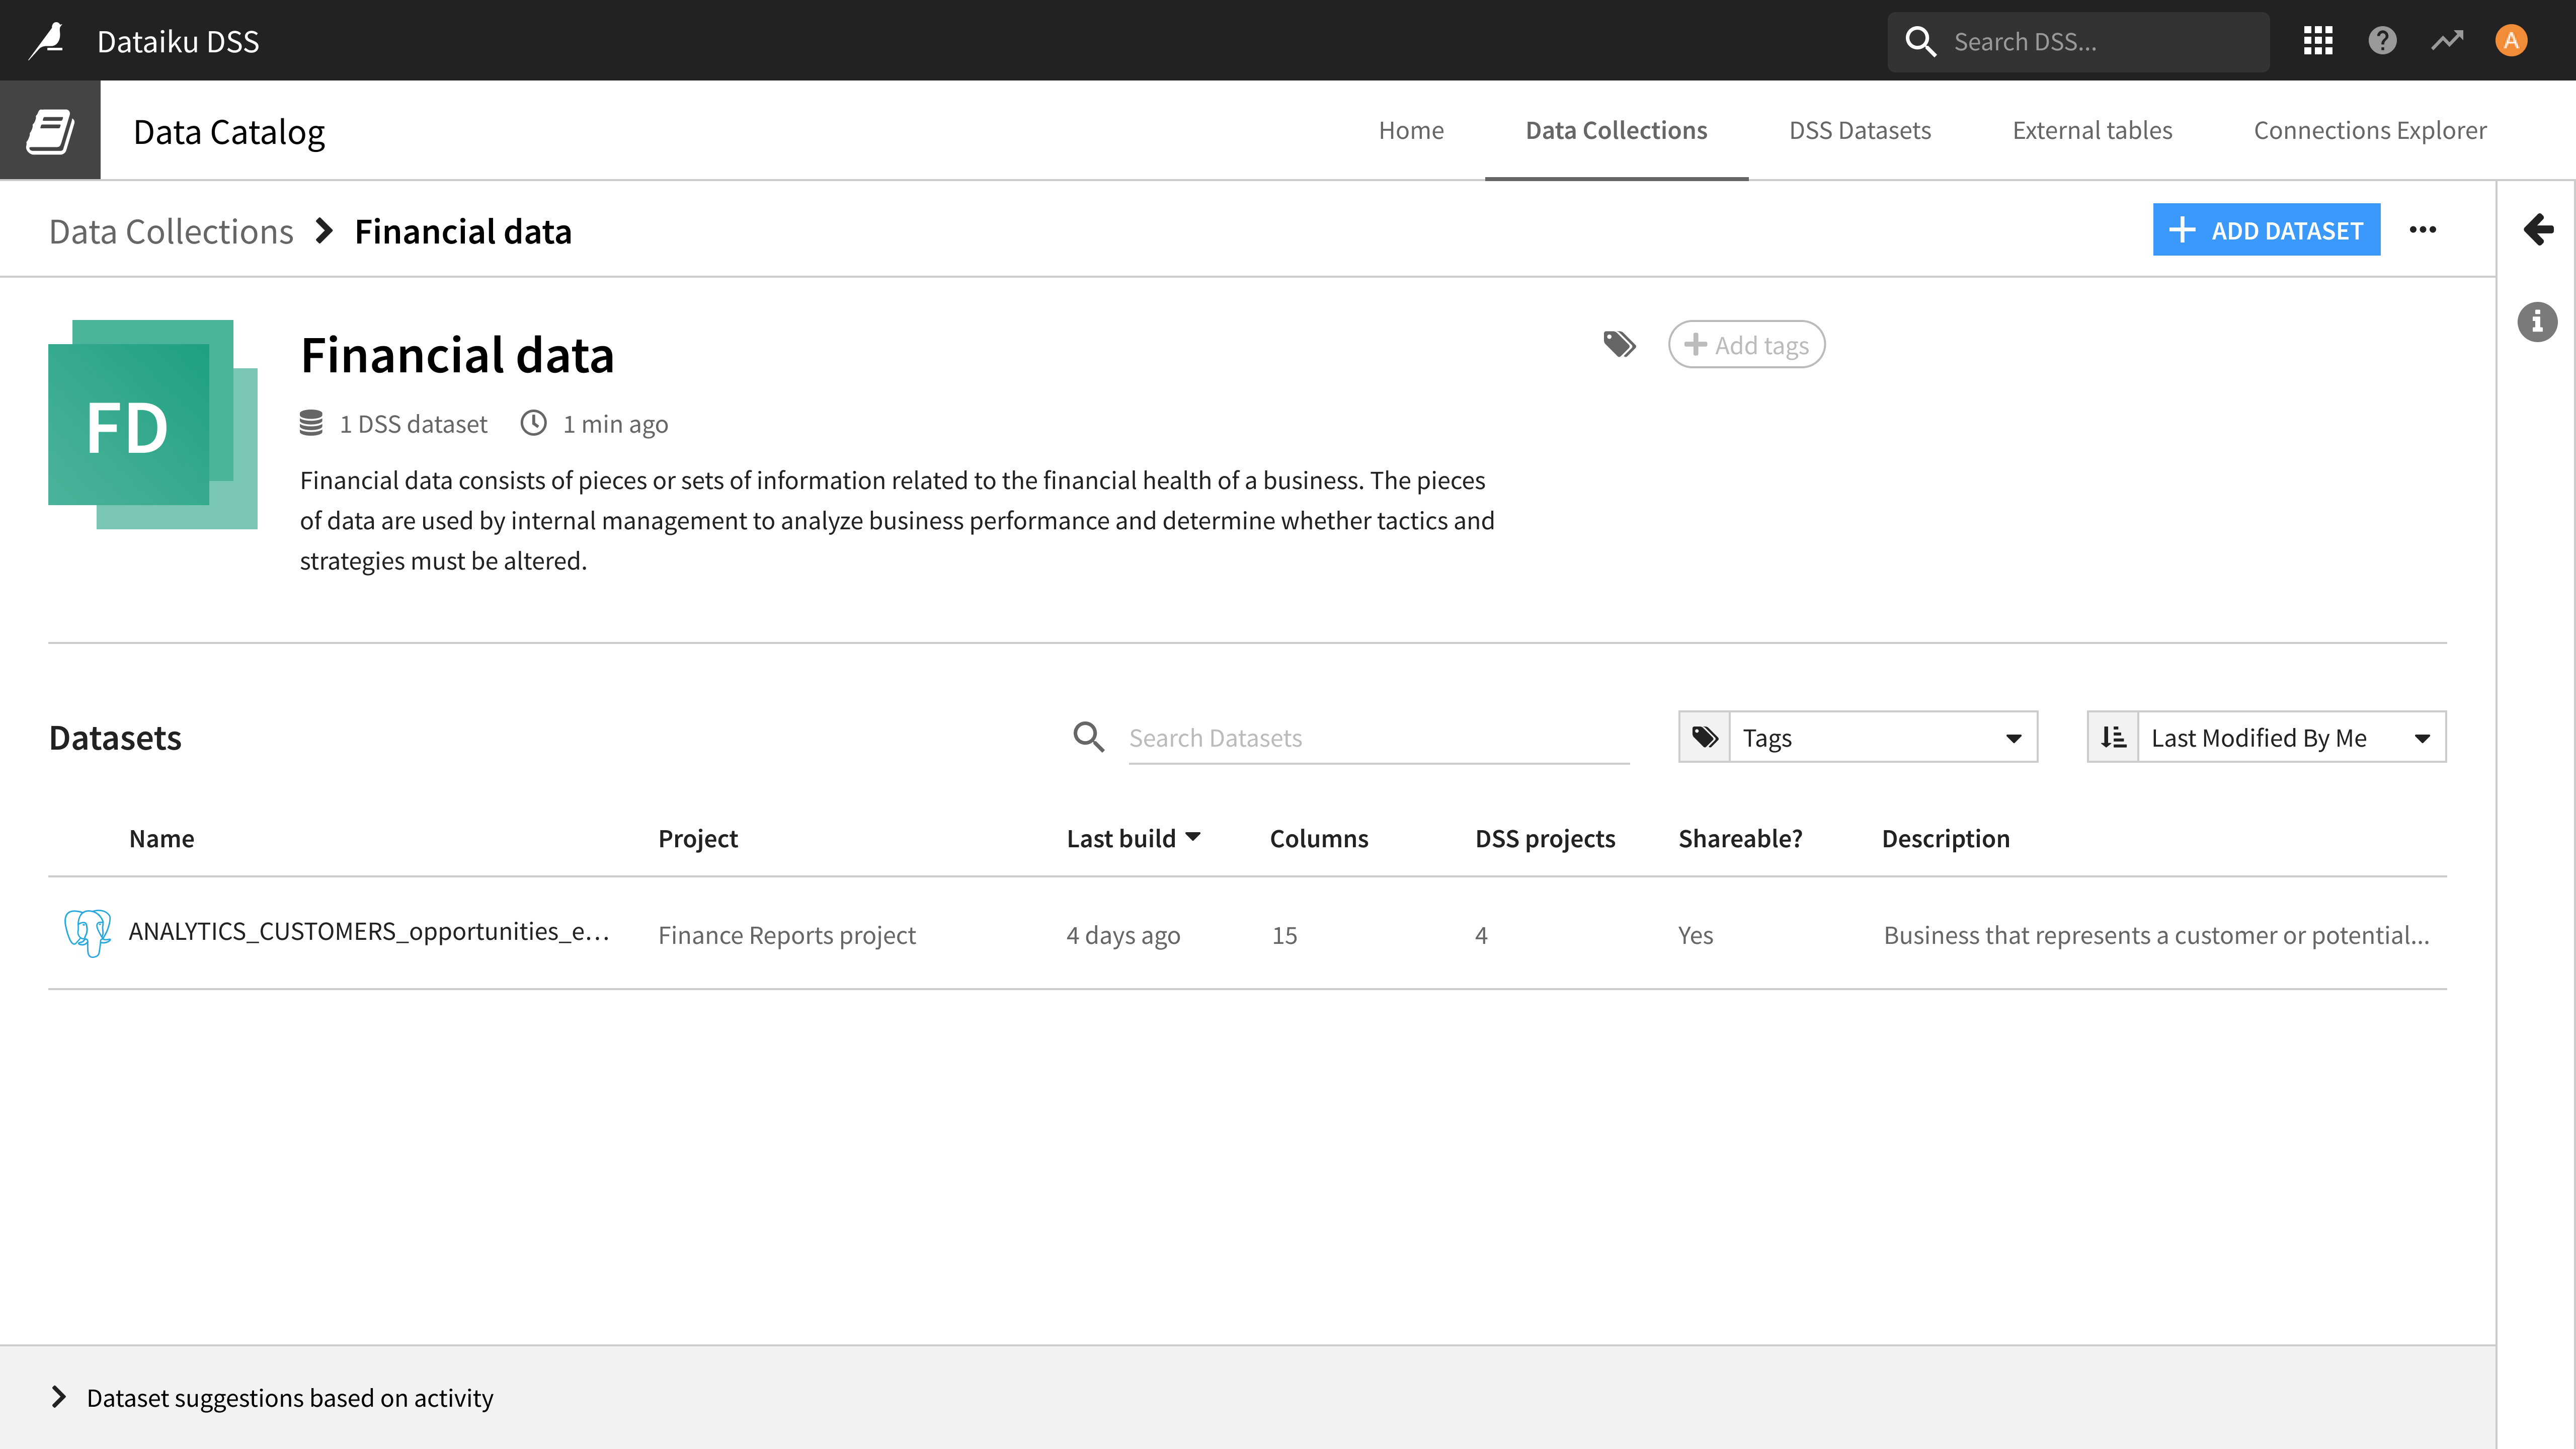Click the Search Datasets field

click(1379, 738)
